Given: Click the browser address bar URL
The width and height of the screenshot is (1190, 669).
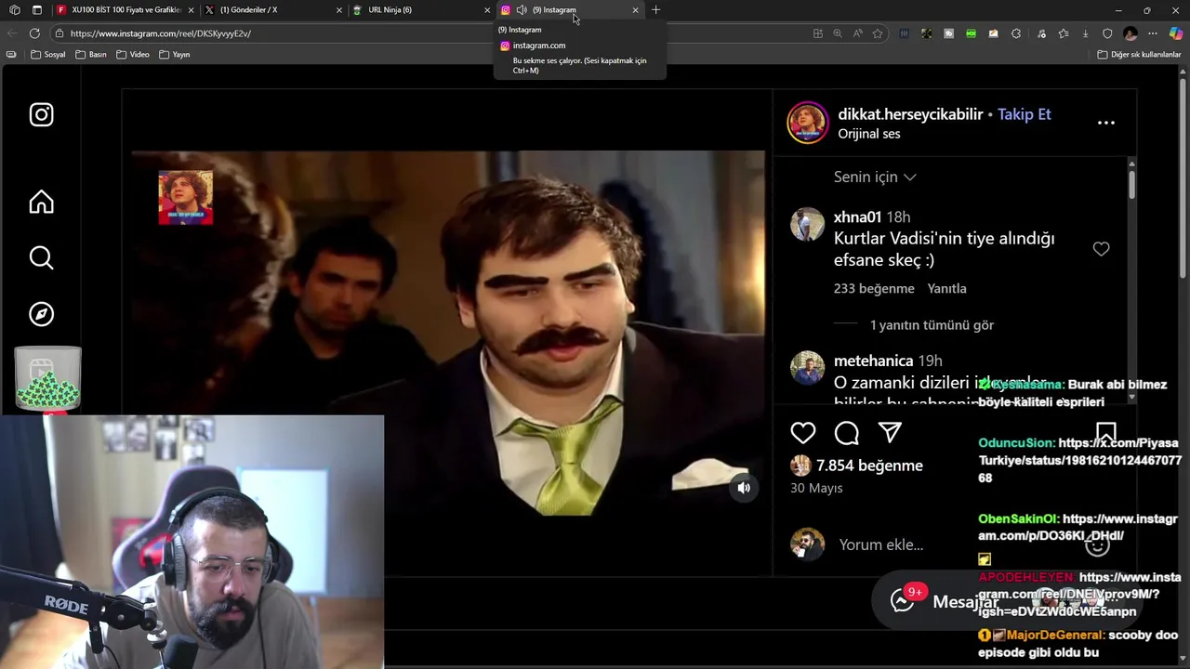Looking at the screenshot, I should click(x=161, y=33).
